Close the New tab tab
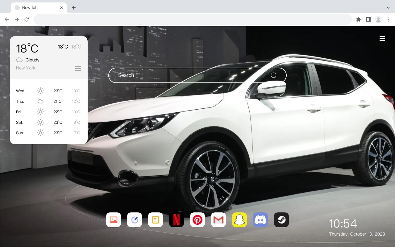This screenshot has width=395, height=247. [62, 8]
